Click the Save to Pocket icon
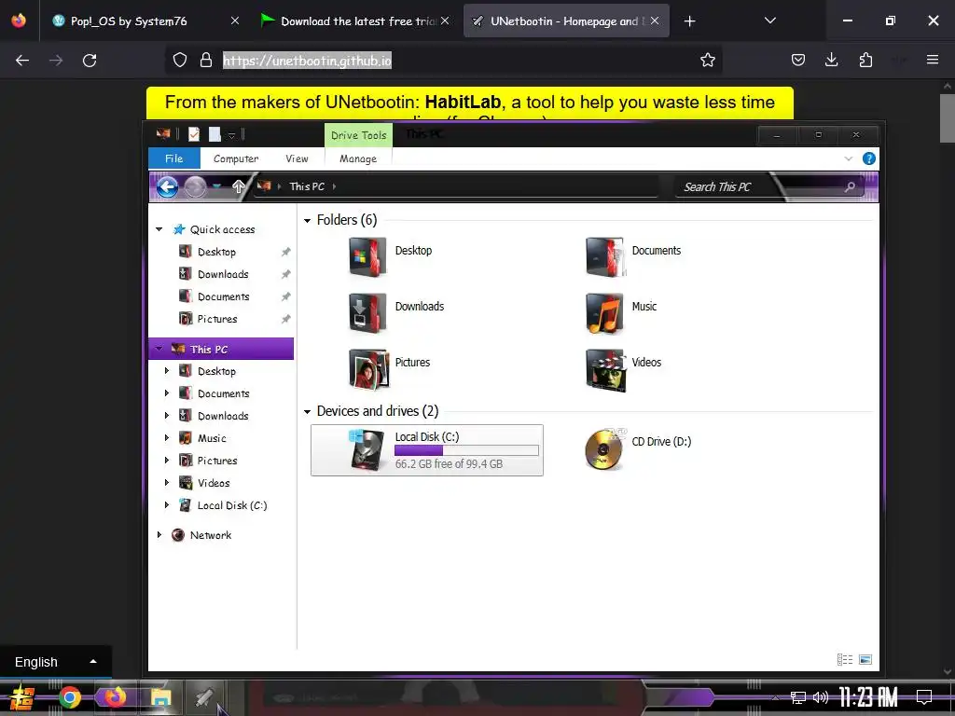The width and height of the screenshot is (955, 716). click(x=798, y=60)
